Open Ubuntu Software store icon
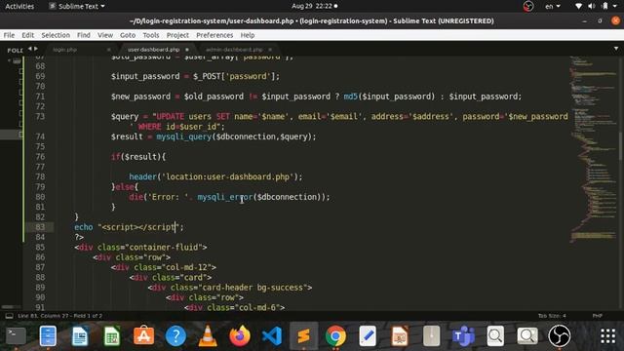Image resolution: width=624 pixels, height=351 pixels. (143, 336)
